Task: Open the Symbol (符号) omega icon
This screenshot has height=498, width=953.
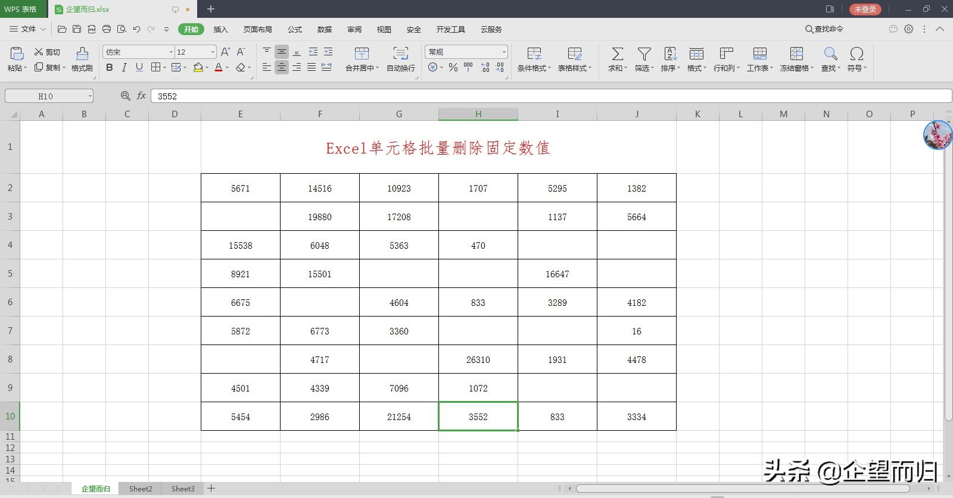Action: (857, 54)
